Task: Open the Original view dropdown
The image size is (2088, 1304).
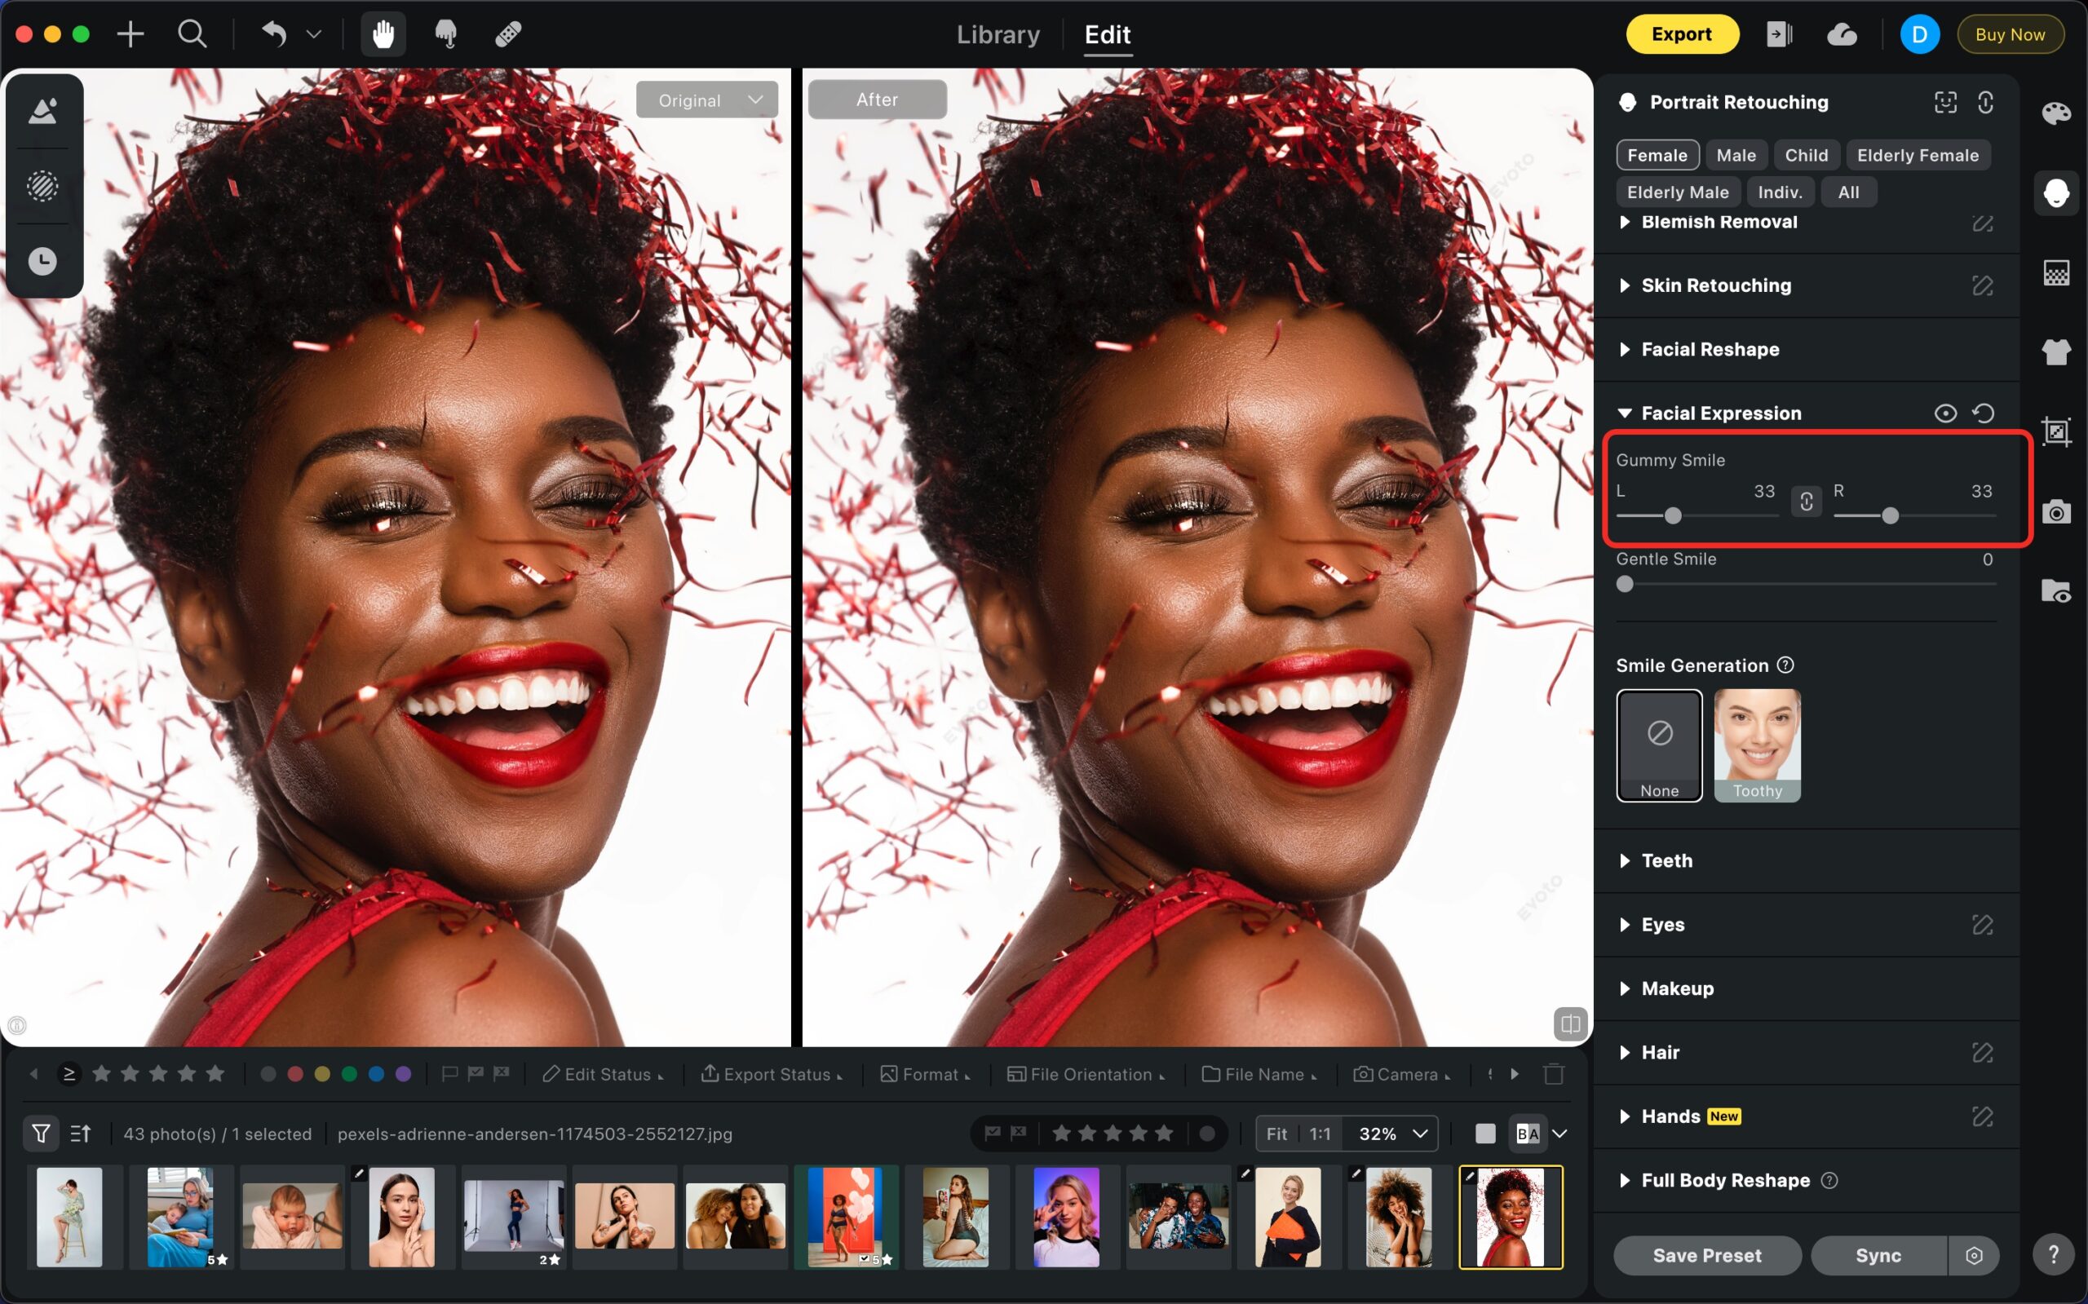Action: pyautogui.click(x=707, y=100)
